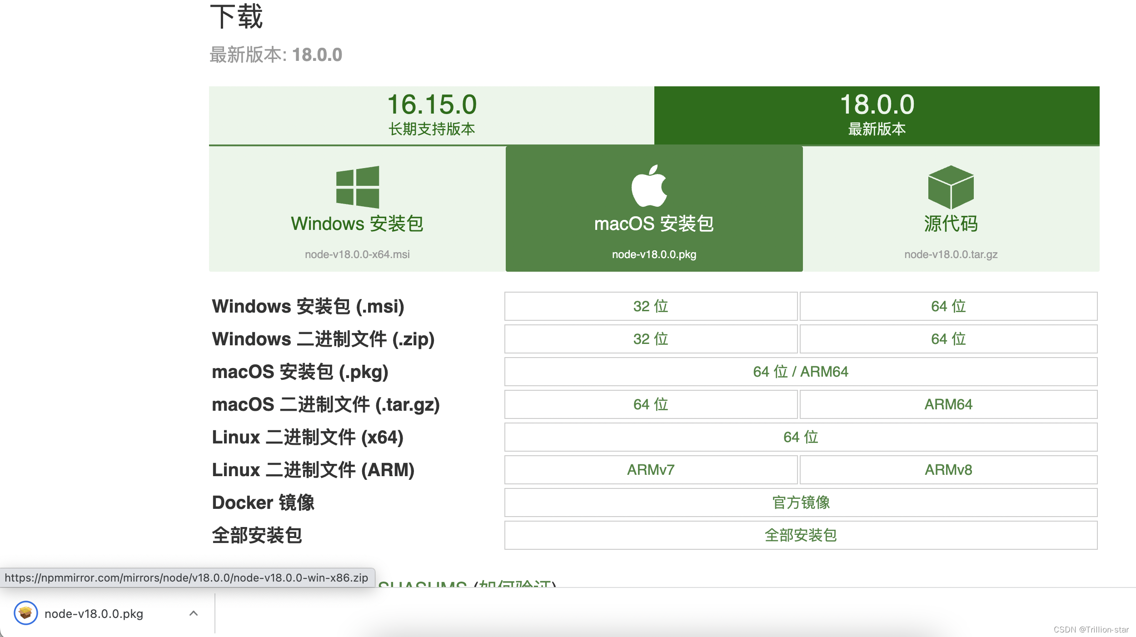Open the 全部安装包 link button
This screenshot has height=637, width=1136.
tap(801, 535)
